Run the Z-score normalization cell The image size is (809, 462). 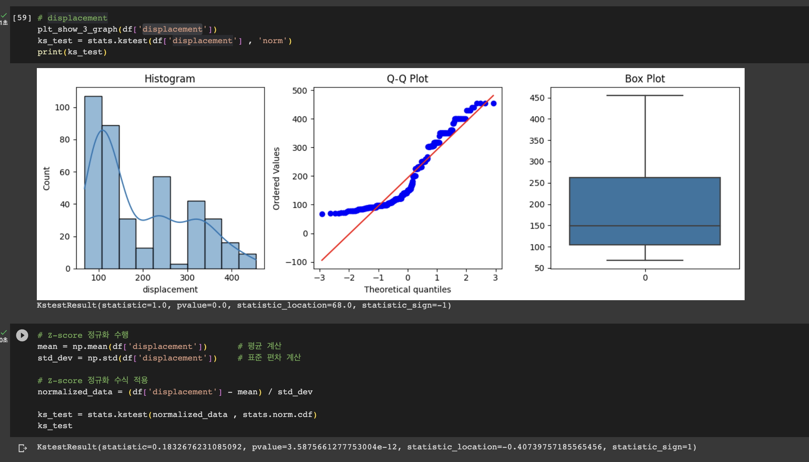[22, 335]
